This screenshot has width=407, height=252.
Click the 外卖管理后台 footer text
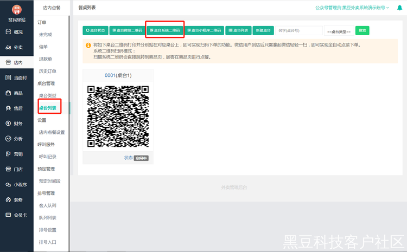[234, 188]
